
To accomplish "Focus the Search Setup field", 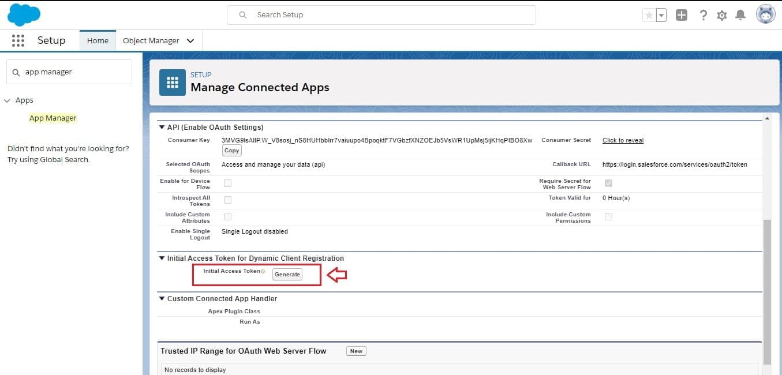I will pyautogui.click(x=381, y=15).
